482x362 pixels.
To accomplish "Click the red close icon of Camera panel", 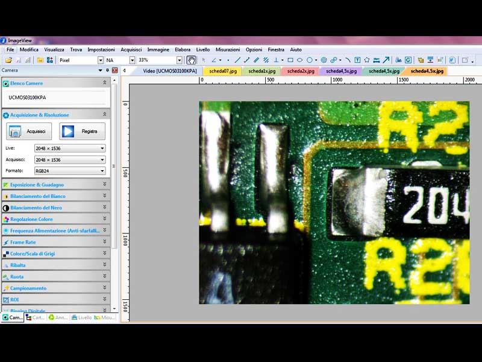I will click(x=114, y=70).
